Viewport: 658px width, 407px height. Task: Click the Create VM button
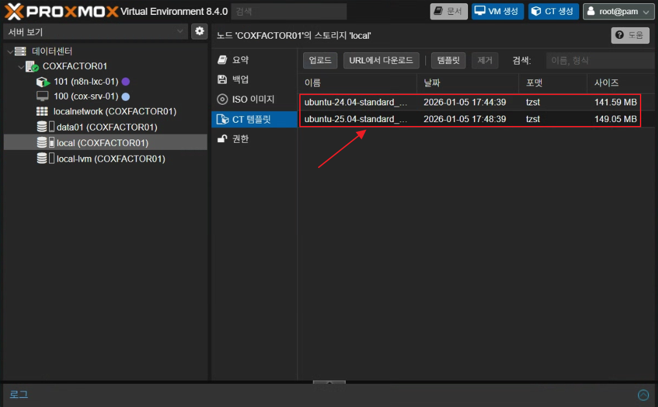click(x=498, y=12)
